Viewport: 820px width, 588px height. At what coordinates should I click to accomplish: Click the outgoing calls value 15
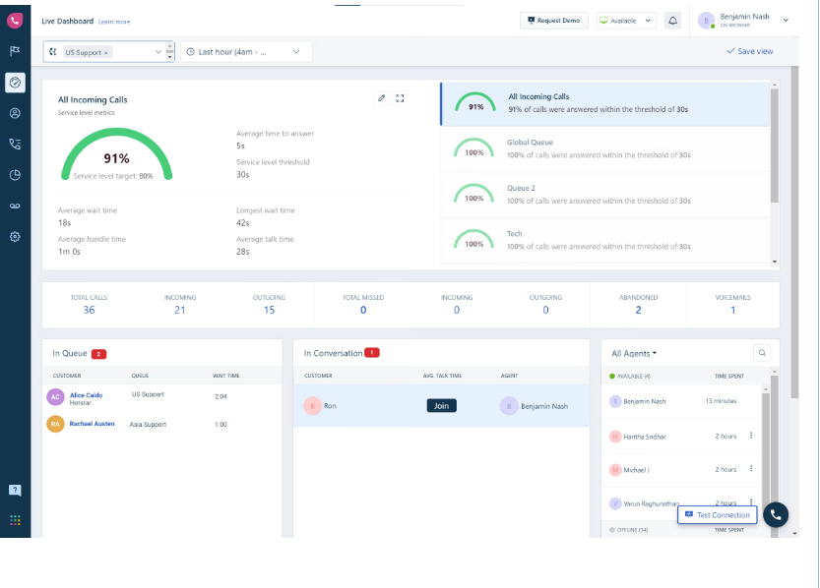(269, 310)
